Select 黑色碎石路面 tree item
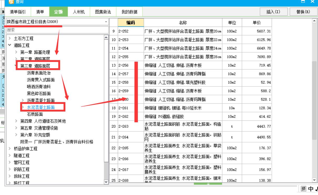The image size is (318, 195). pos(39,93)
